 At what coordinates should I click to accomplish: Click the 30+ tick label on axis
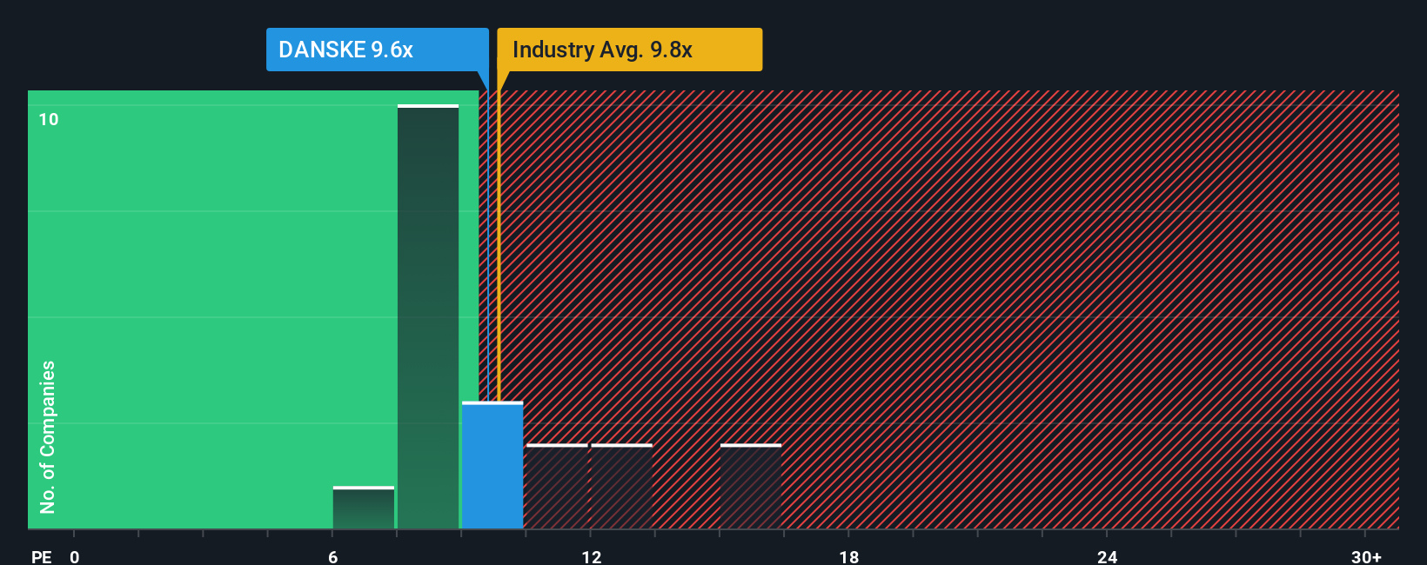pos(1366,556)
